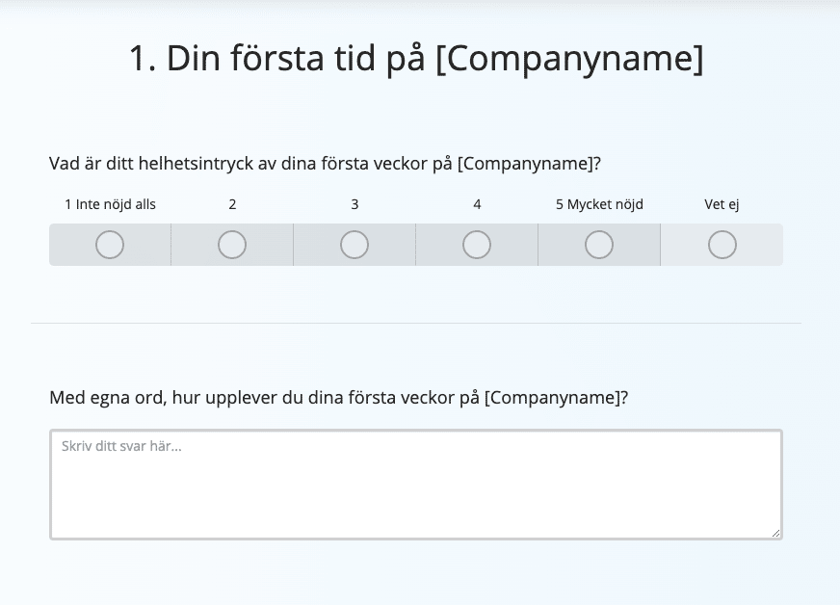
Task: Pick rating 4 for your first weeks
Action: (476, 245)
